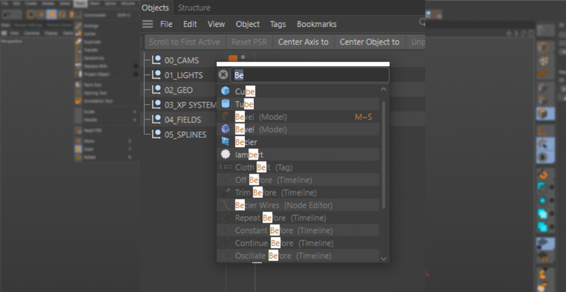This screenshot has width=566, height=292.
Task: Click Randomize in the Tools menu
Action: (x=94, y=58)
